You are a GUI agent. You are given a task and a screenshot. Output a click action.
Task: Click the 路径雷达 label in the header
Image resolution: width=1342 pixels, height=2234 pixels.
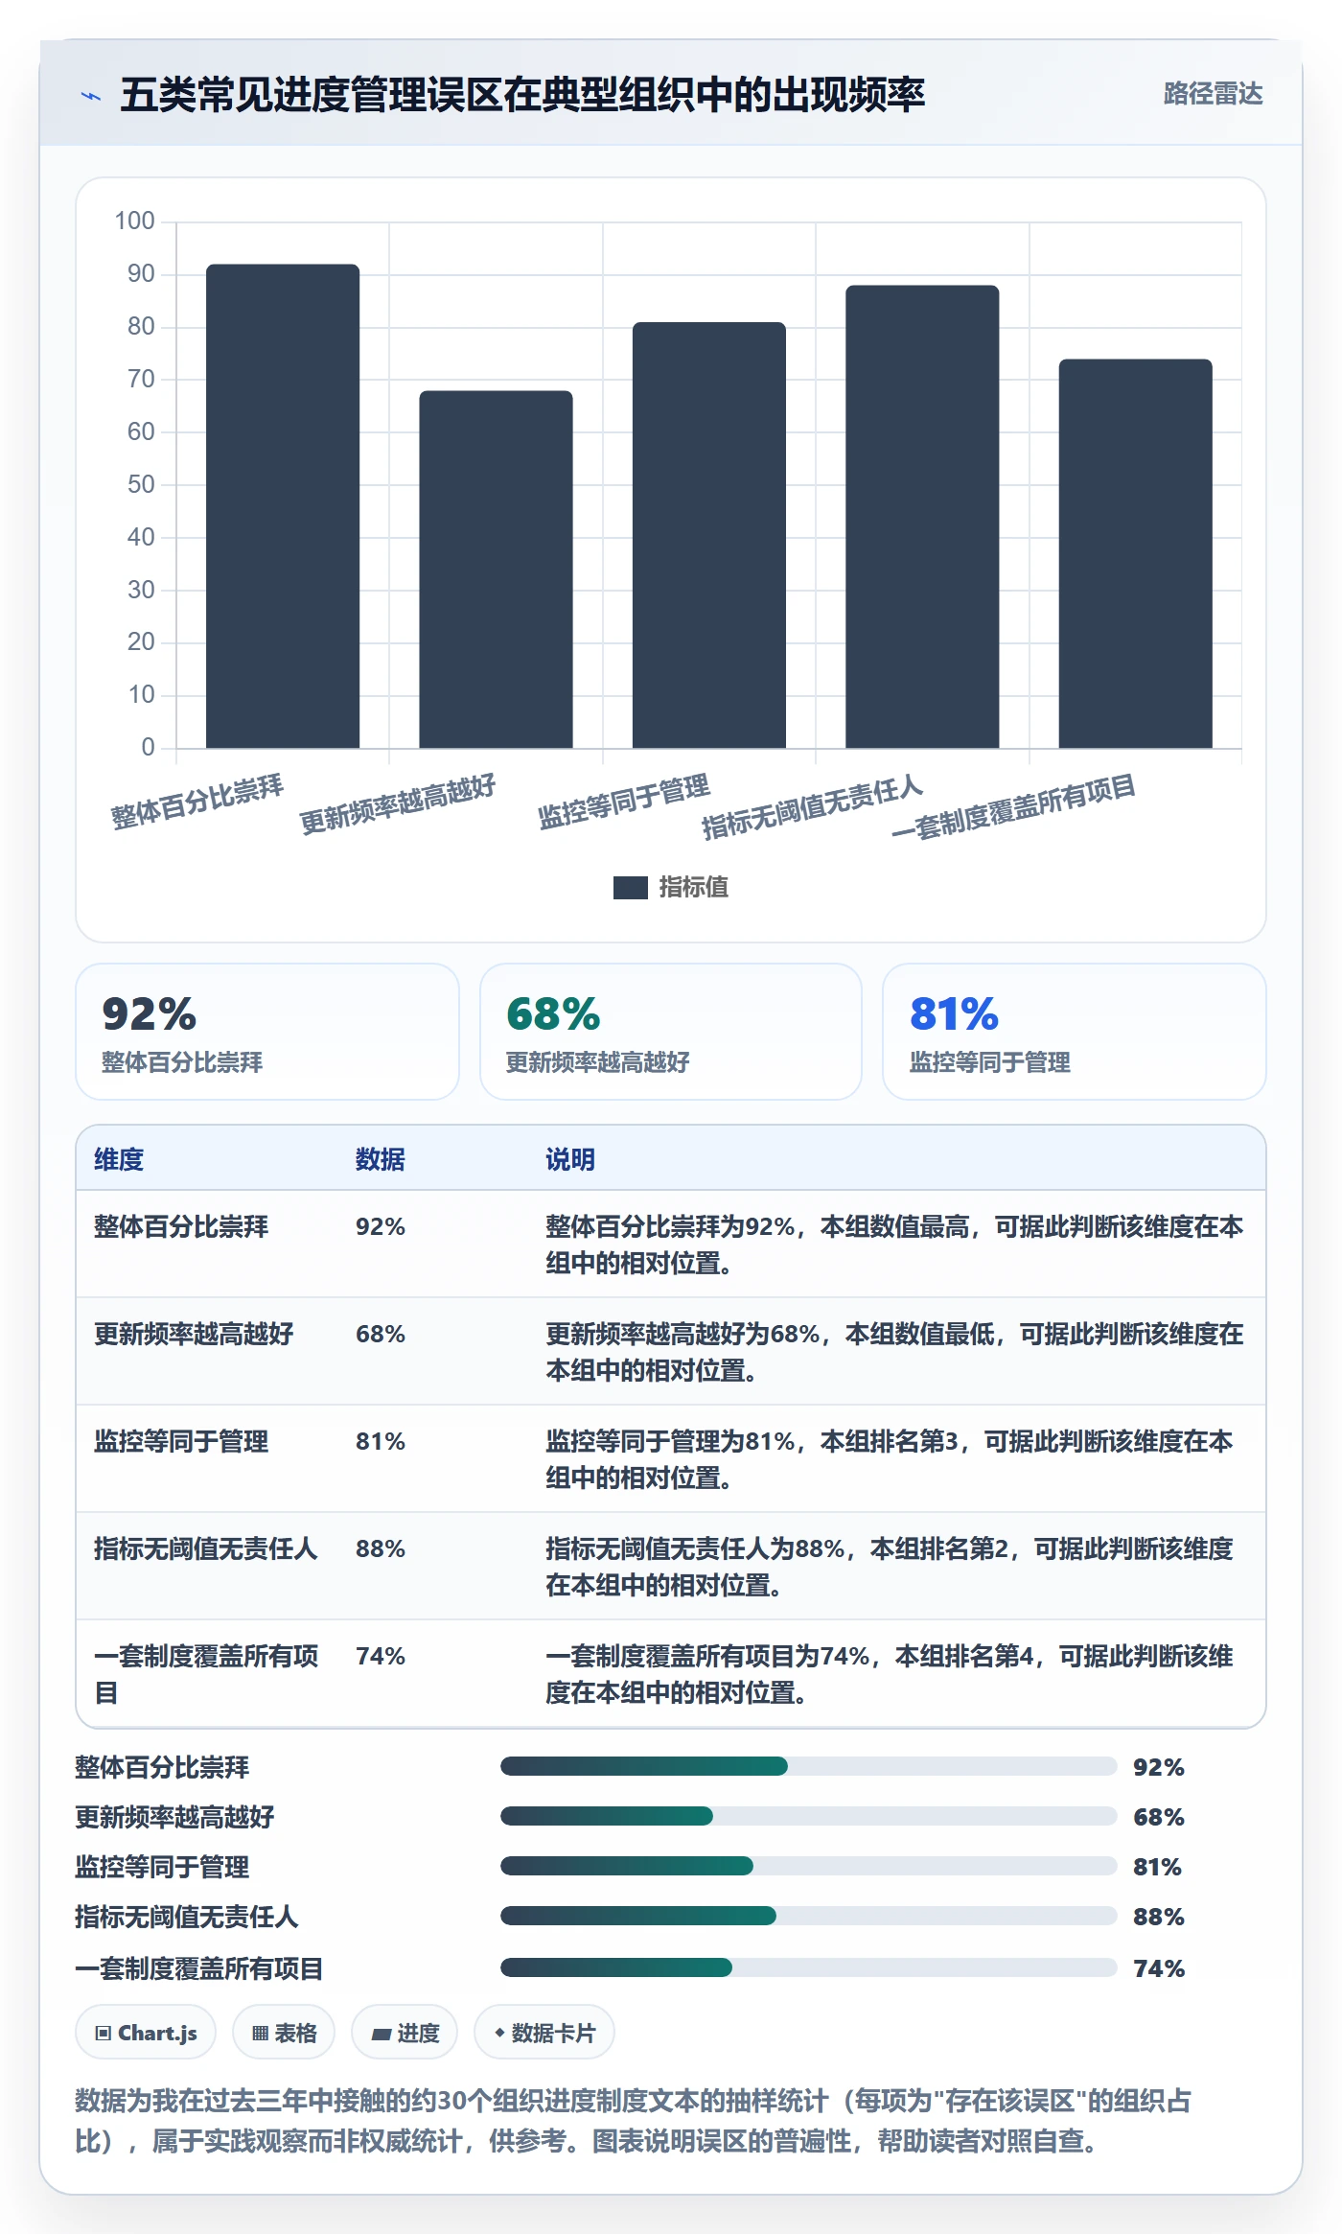(1213, 94)
